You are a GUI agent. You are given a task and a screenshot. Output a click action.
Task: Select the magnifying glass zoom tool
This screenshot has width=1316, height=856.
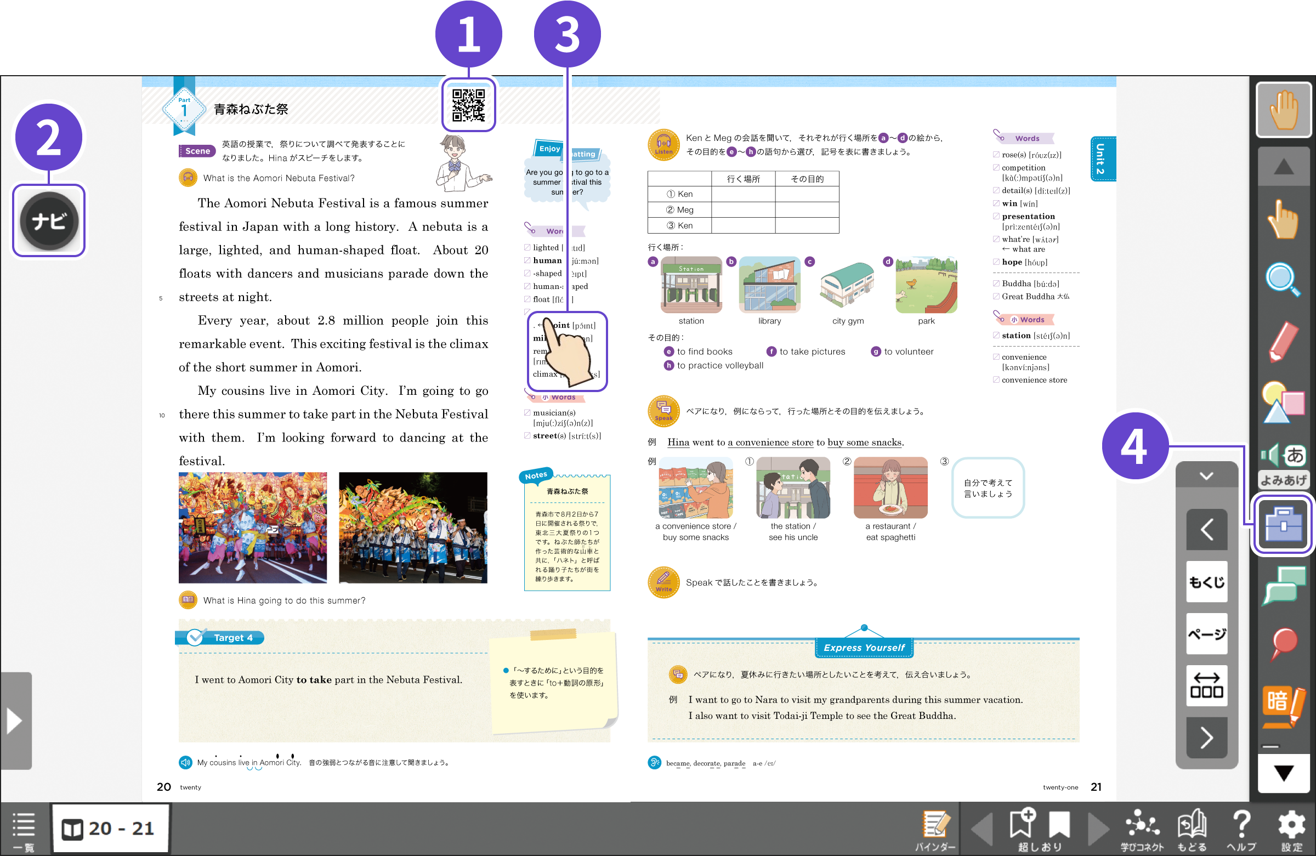1282,280
